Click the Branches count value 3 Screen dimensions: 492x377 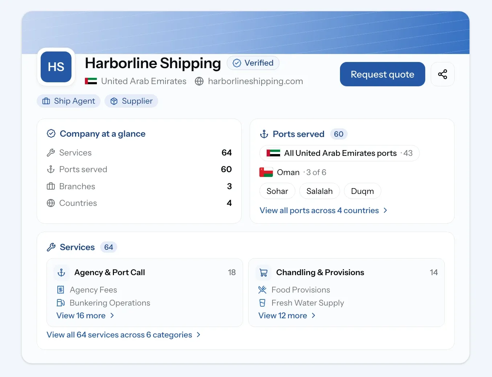[229, 186]
